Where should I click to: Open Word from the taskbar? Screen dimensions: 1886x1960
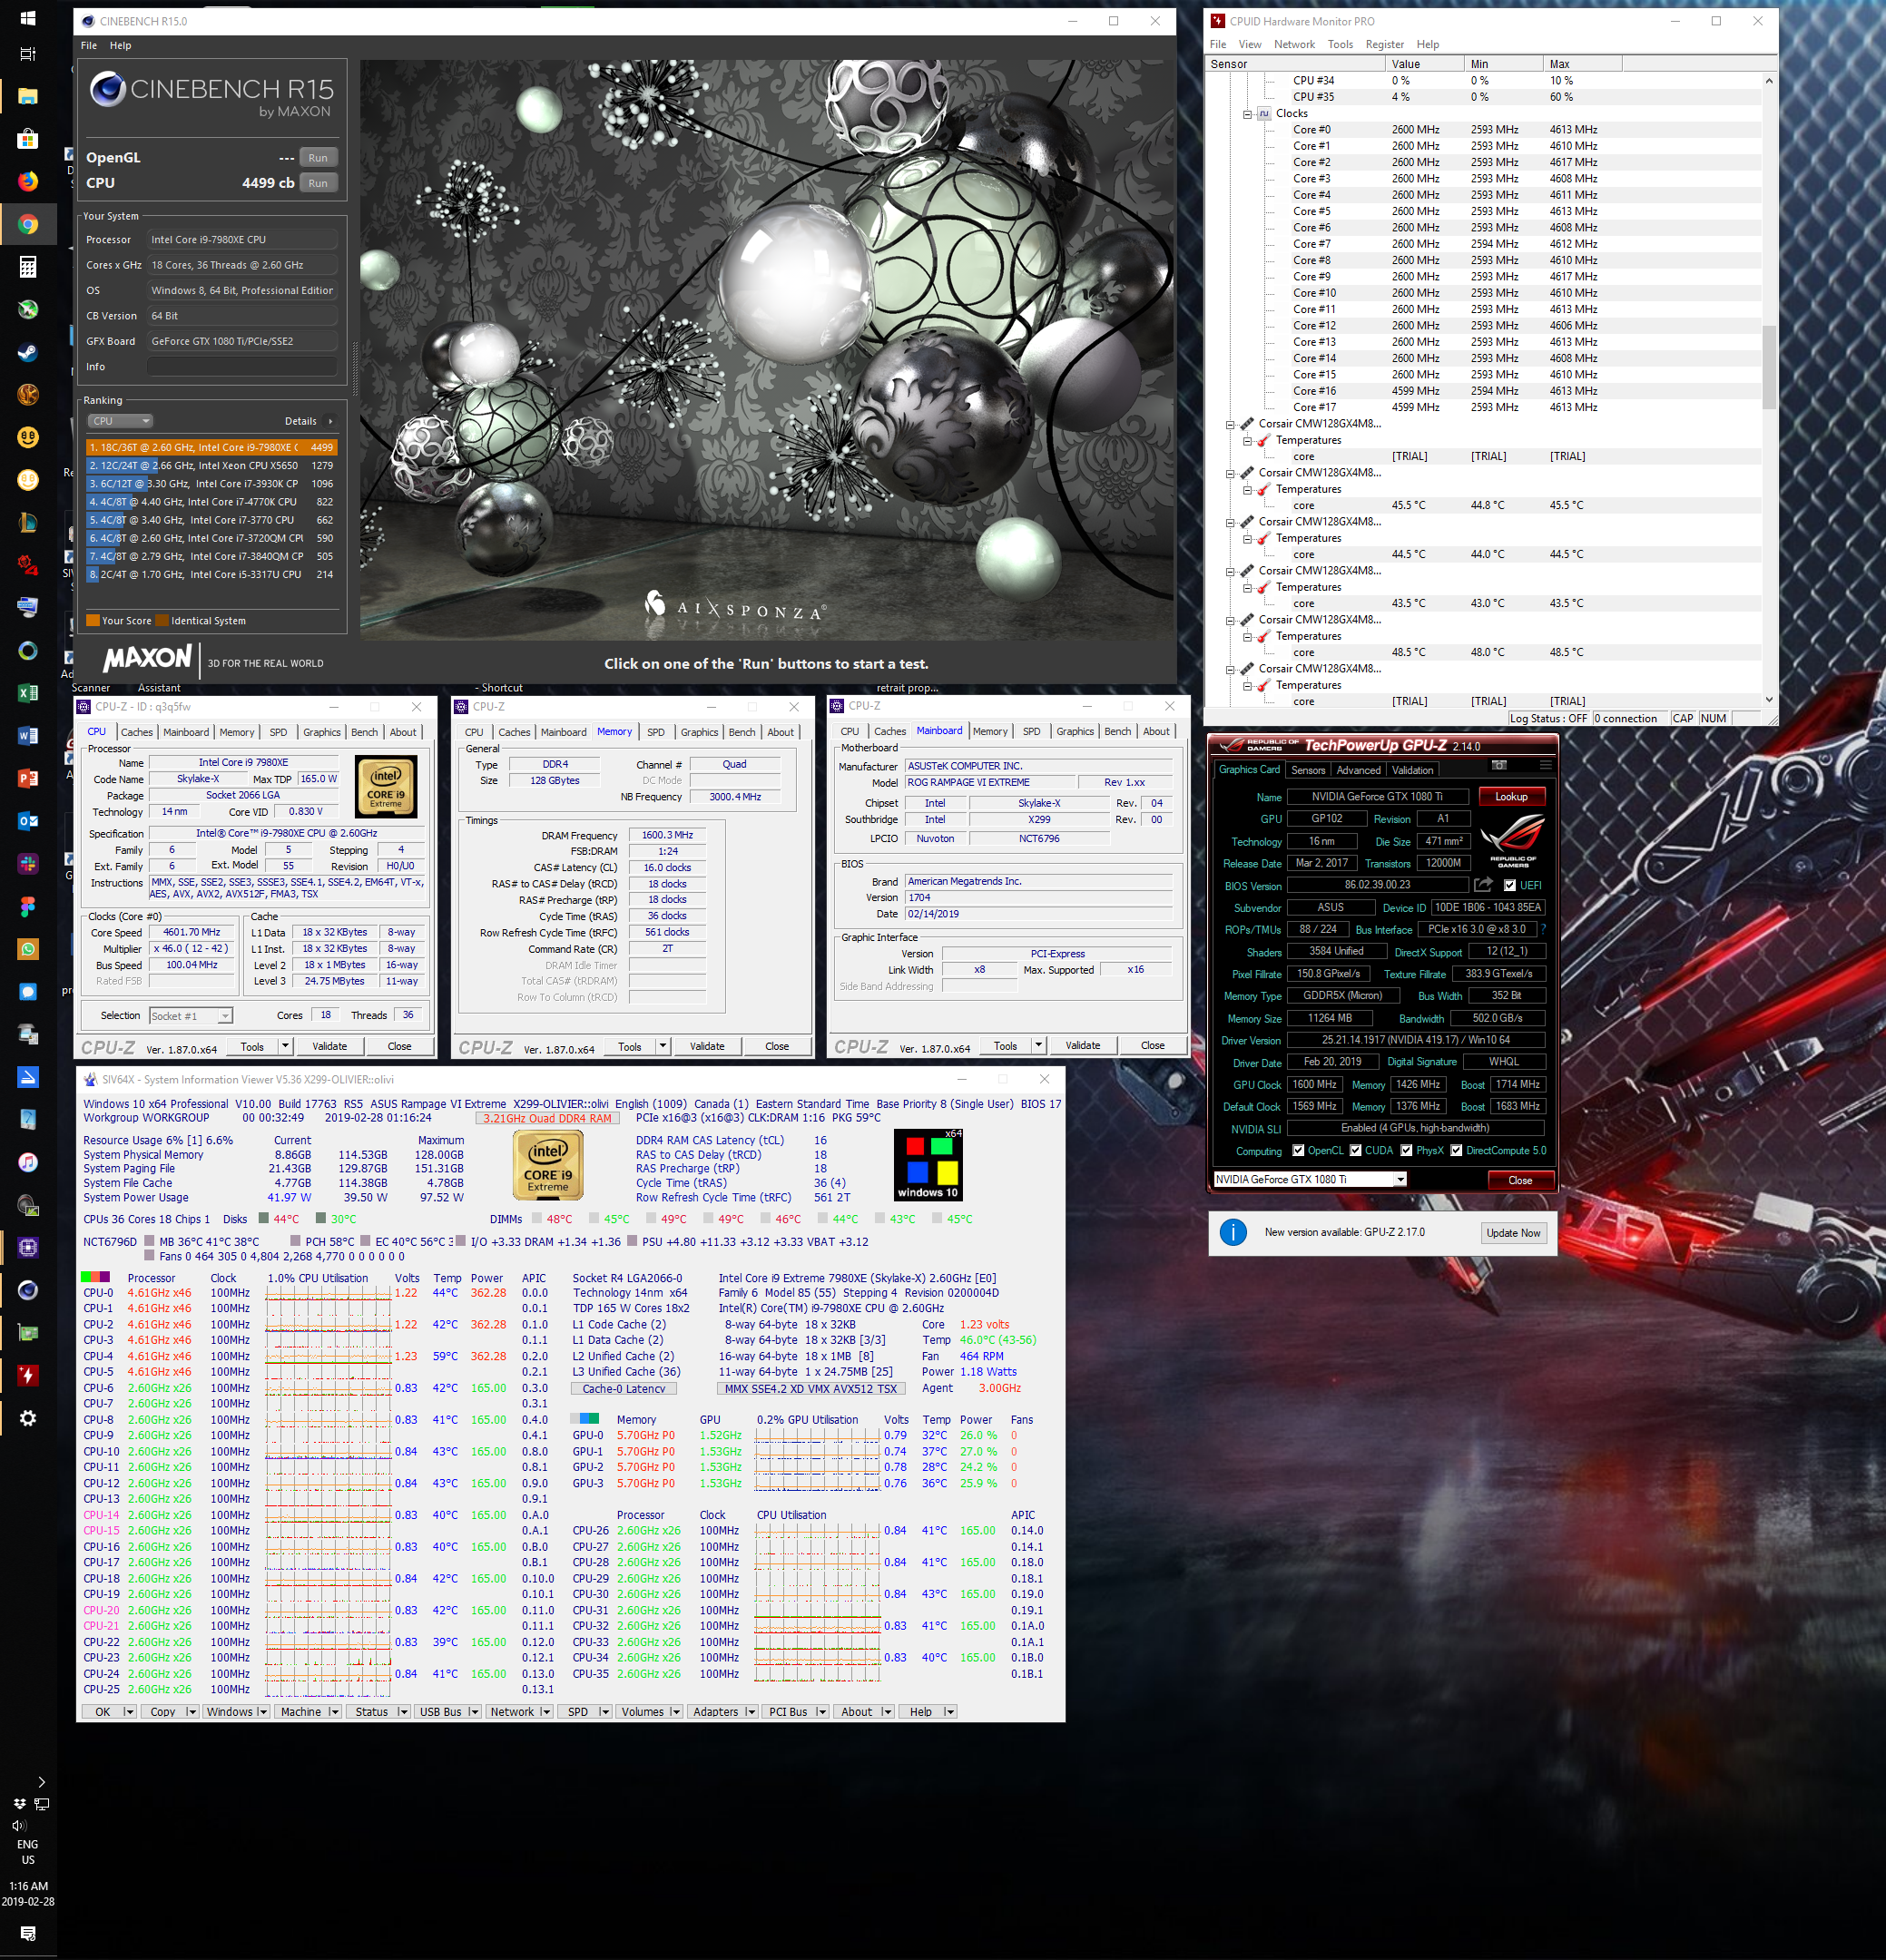(x=28, y=736)
